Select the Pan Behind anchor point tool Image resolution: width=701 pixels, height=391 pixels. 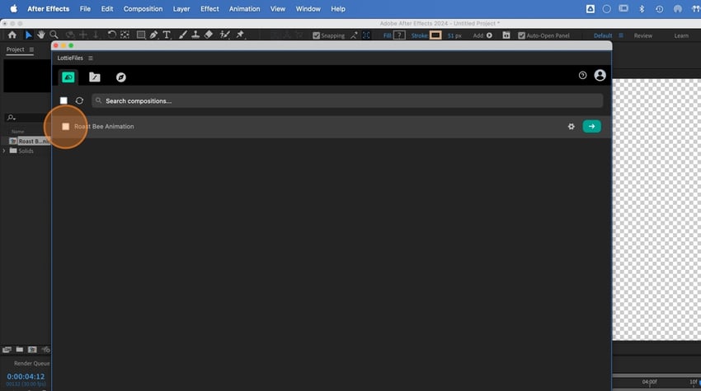point(125,35)
